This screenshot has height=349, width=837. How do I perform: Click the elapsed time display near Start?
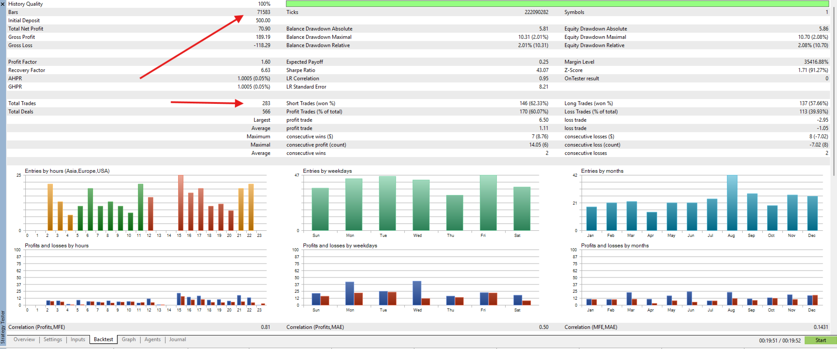[780, 340]
